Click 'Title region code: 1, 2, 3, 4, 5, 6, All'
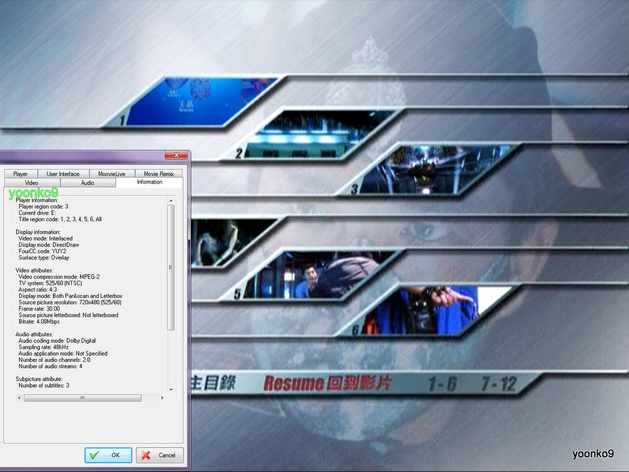Image resolution: width=629 pixels, height=472 pixels. (60, 219)
